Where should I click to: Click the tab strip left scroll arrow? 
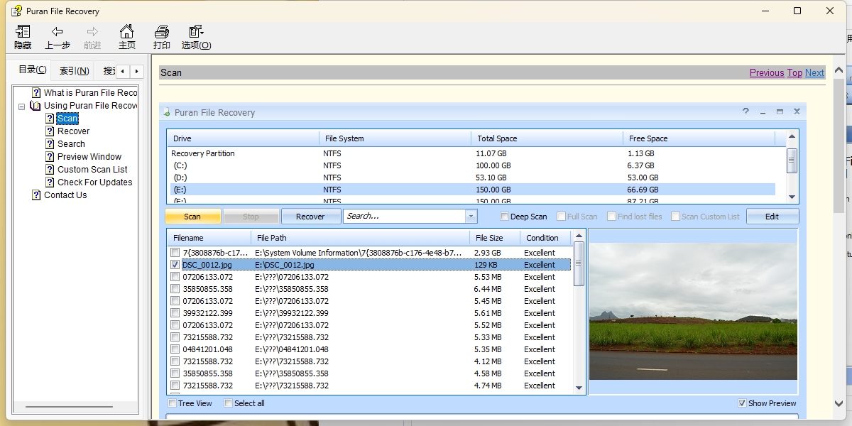click(x=123, y=71)
